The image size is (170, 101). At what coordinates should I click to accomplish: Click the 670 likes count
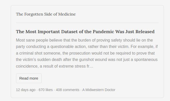(x=46, y=90)
